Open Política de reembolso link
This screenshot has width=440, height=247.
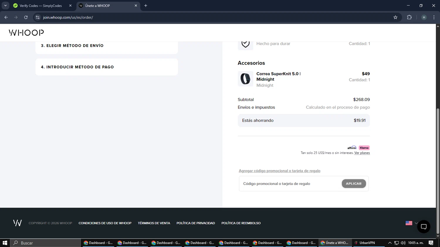pyautogui.click(x=241, y=223)
